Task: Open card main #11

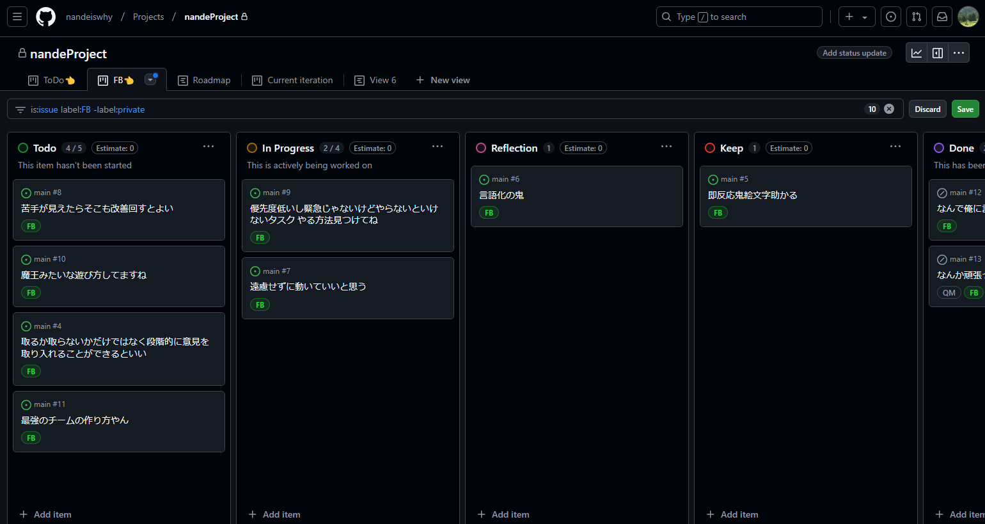Action: click(119, 422)
